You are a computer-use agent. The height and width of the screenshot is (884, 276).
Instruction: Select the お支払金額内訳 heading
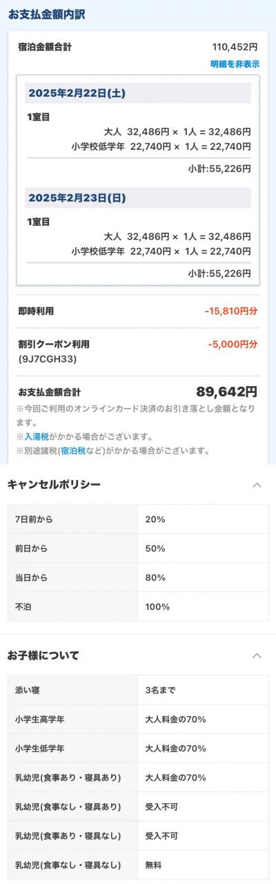[x=46, y=15]
